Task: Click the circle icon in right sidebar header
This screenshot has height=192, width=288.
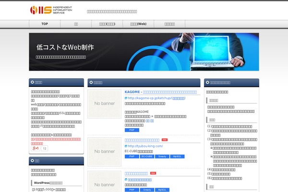Action: click(207, 82)
